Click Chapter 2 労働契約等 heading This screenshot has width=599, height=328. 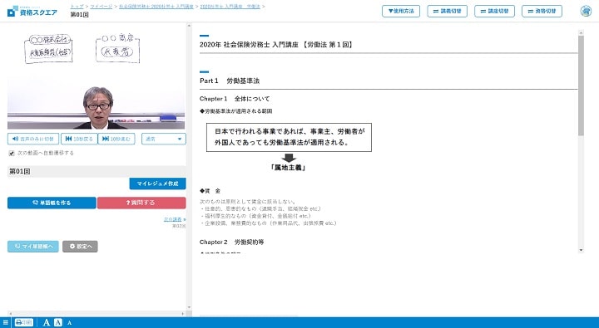(231, 242)
